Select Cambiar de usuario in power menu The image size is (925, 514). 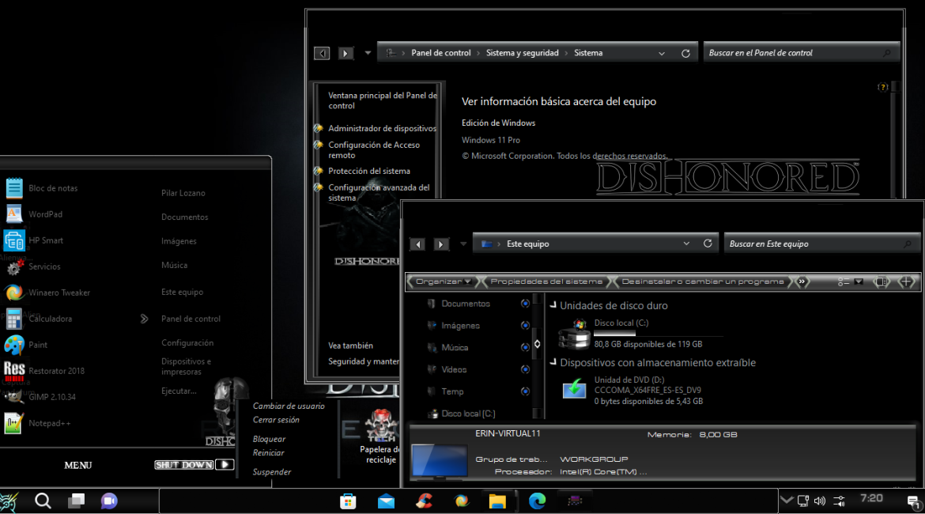coord(289,406)
